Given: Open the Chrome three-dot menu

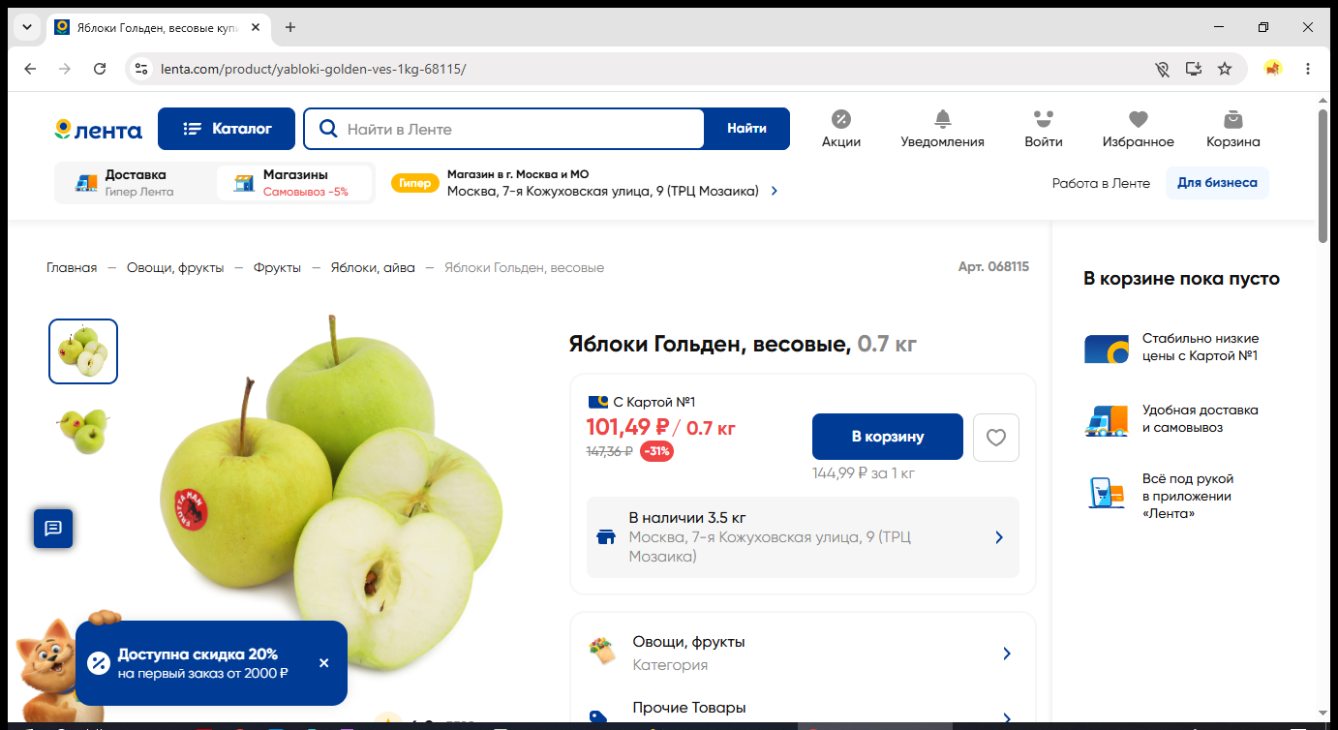Looking at the screenshot, I should (x=1308, y=69).
